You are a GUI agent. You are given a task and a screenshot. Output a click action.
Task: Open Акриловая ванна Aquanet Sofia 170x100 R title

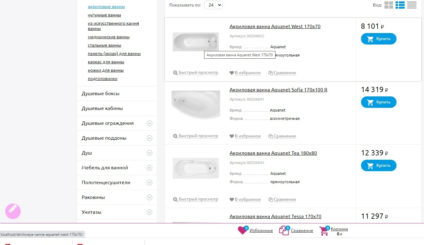click(x=279, y=90)
